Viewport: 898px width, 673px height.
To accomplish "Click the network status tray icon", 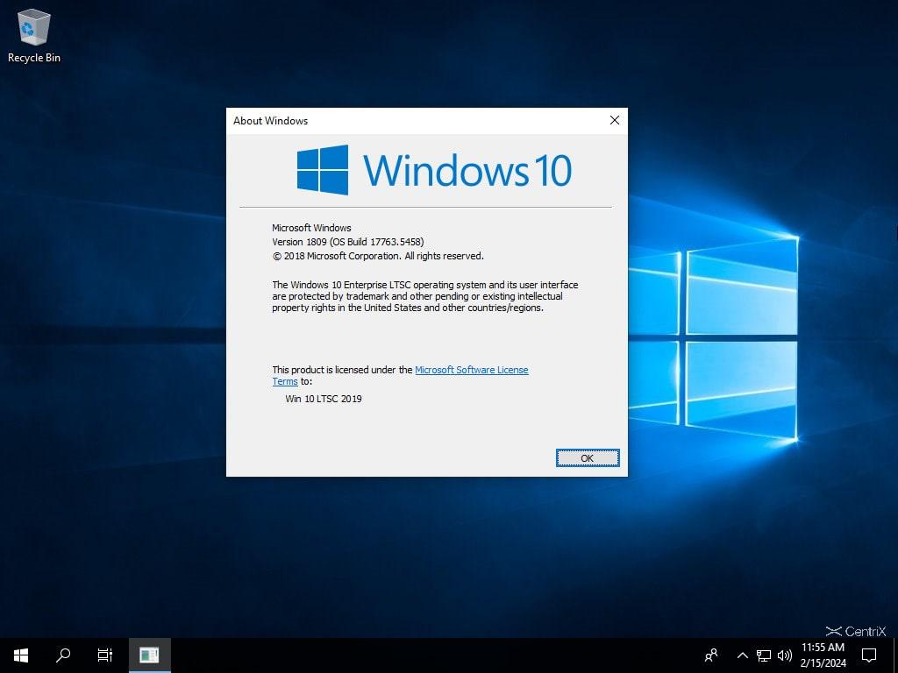I will pyautogui.click(x=764, y=655).
